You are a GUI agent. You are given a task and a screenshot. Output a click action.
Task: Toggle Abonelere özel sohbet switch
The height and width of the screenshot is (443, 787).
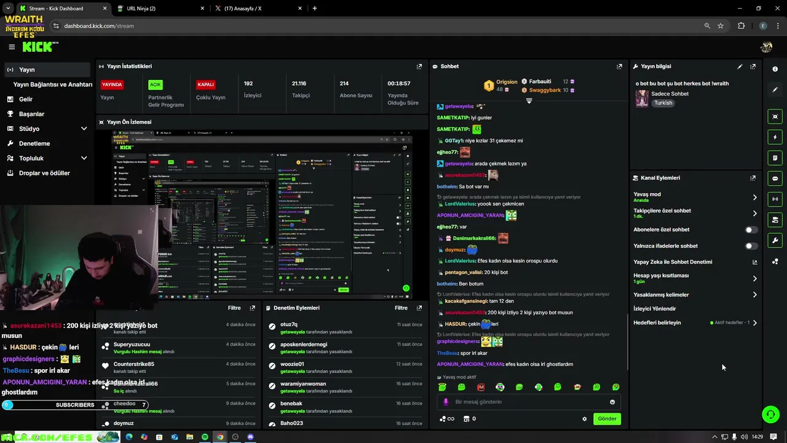coord(751,229)
